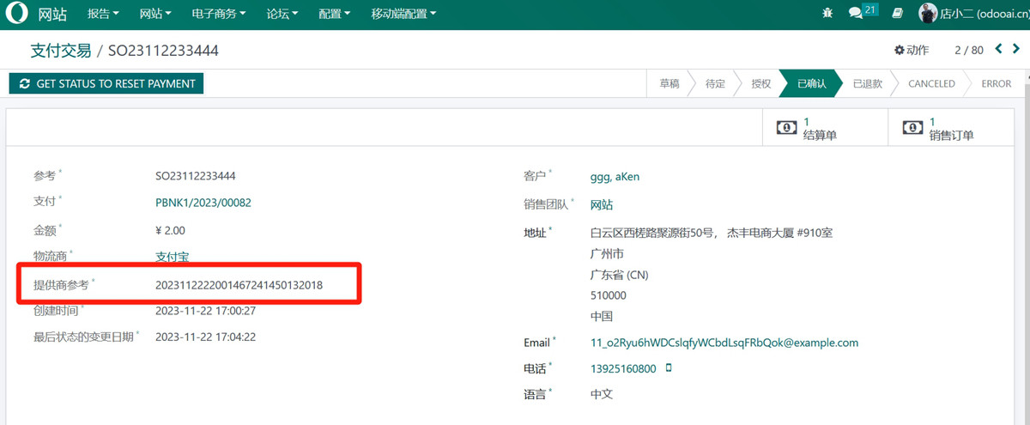The height and width of the screenshot is (425, 1030).
Task: Go to the previous record arrow
Action: pos(999,49)
